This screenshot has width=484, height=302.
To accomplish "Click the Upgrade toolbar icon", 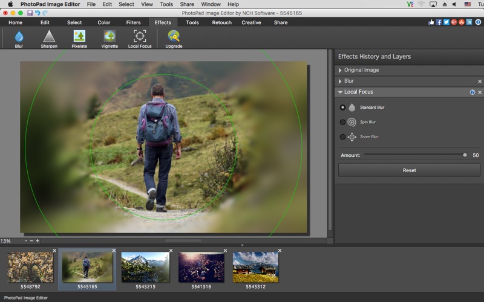I will [x=174, y=38].
